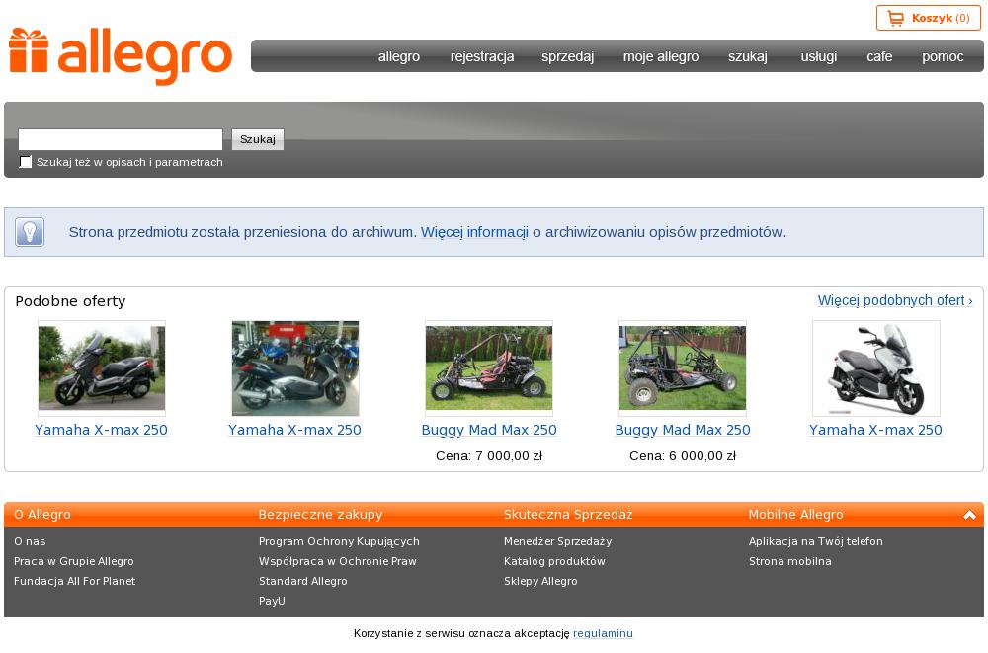Enable search in descriptions and parameters checkbox
Screen dimensions: 988x653
click(x=26, y=162)
